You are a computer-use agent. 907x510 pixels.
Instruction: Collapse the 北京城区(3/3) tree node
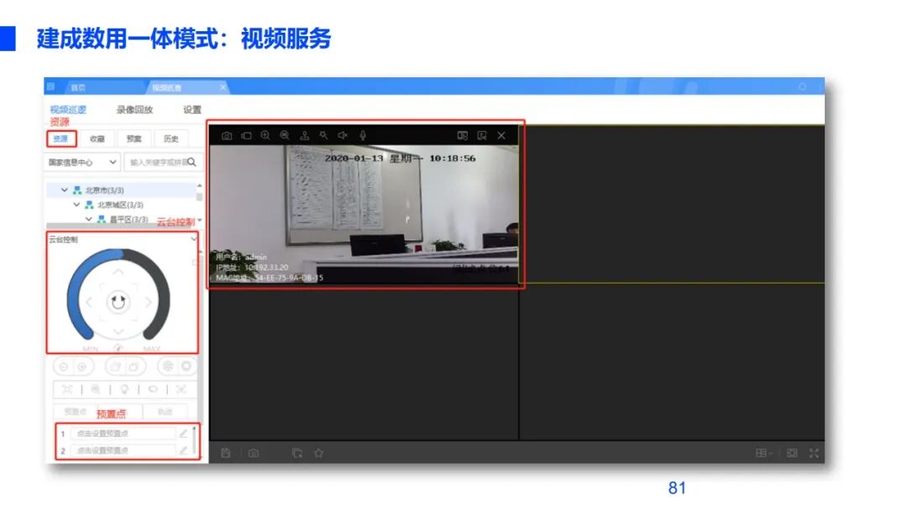[76, 205]
